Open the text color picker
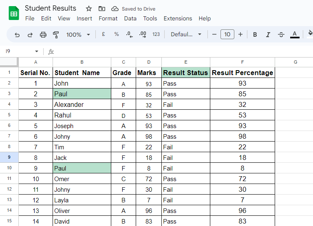The image size is (313, 226). coord(295,35)
